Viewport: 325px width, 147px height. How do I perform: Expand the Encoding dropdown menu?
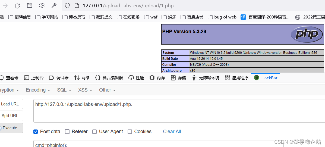[38, 90]
